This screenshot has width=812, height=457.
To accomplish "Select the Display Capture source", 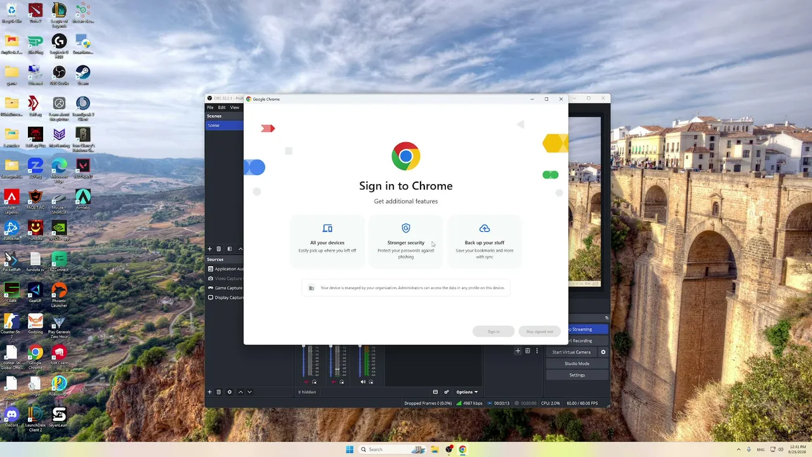I will 225,298.
